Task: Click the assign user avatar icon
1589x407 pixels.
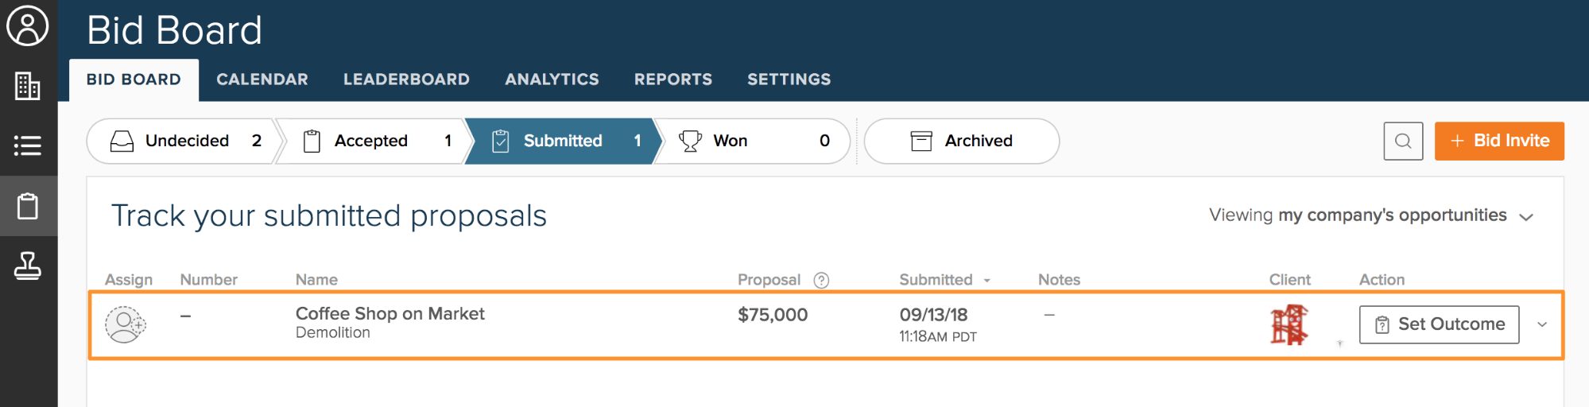Action: pos(126,324)
